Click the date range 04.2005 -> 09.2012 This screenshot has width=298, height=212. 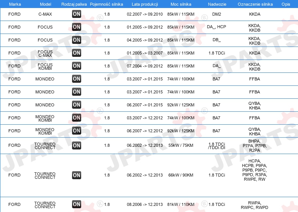coord(145,40)
